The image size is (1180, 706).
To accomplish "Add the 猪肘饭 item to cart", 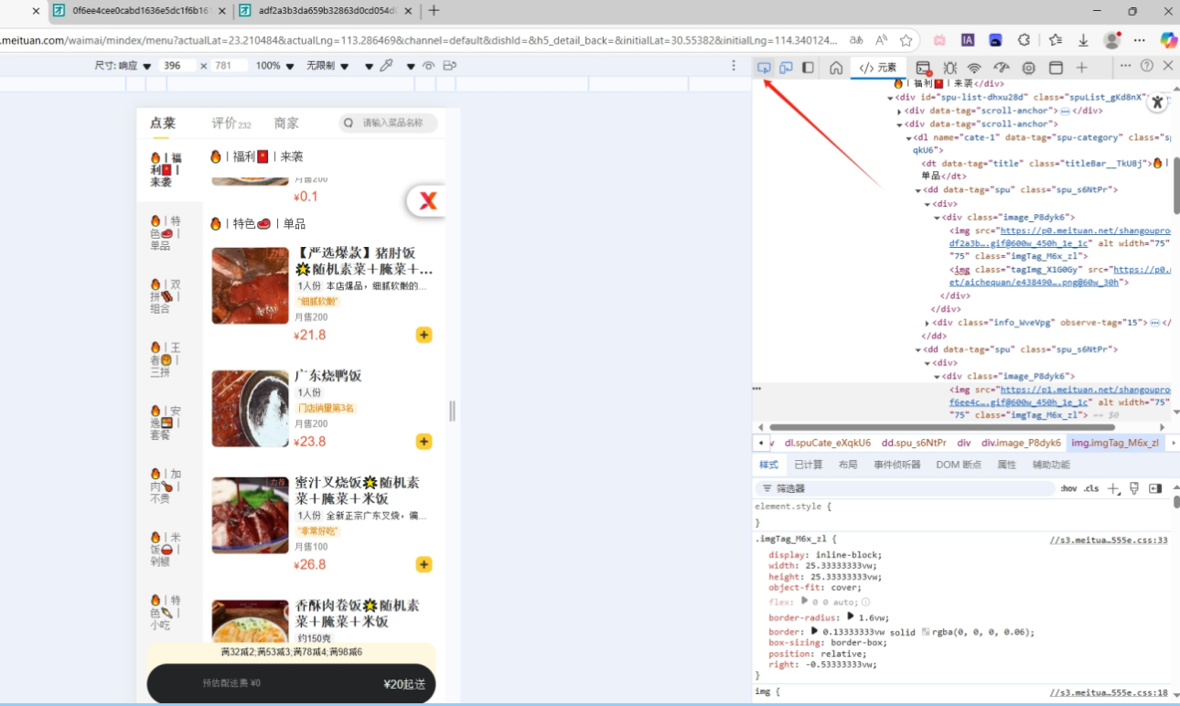I will point(424,335).
